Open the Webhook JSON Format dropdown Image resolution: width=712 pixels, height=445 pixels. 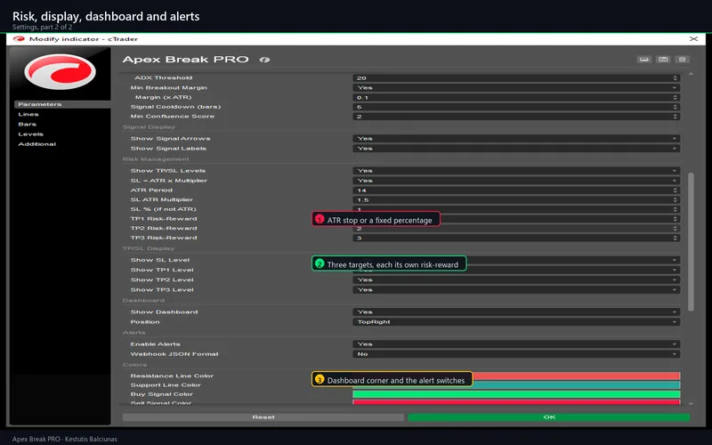tap(516, 354)
